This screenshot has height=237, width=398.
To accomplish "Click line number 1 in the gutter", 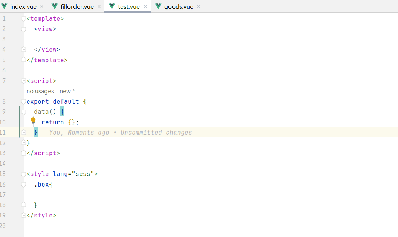I will point(4,18).
